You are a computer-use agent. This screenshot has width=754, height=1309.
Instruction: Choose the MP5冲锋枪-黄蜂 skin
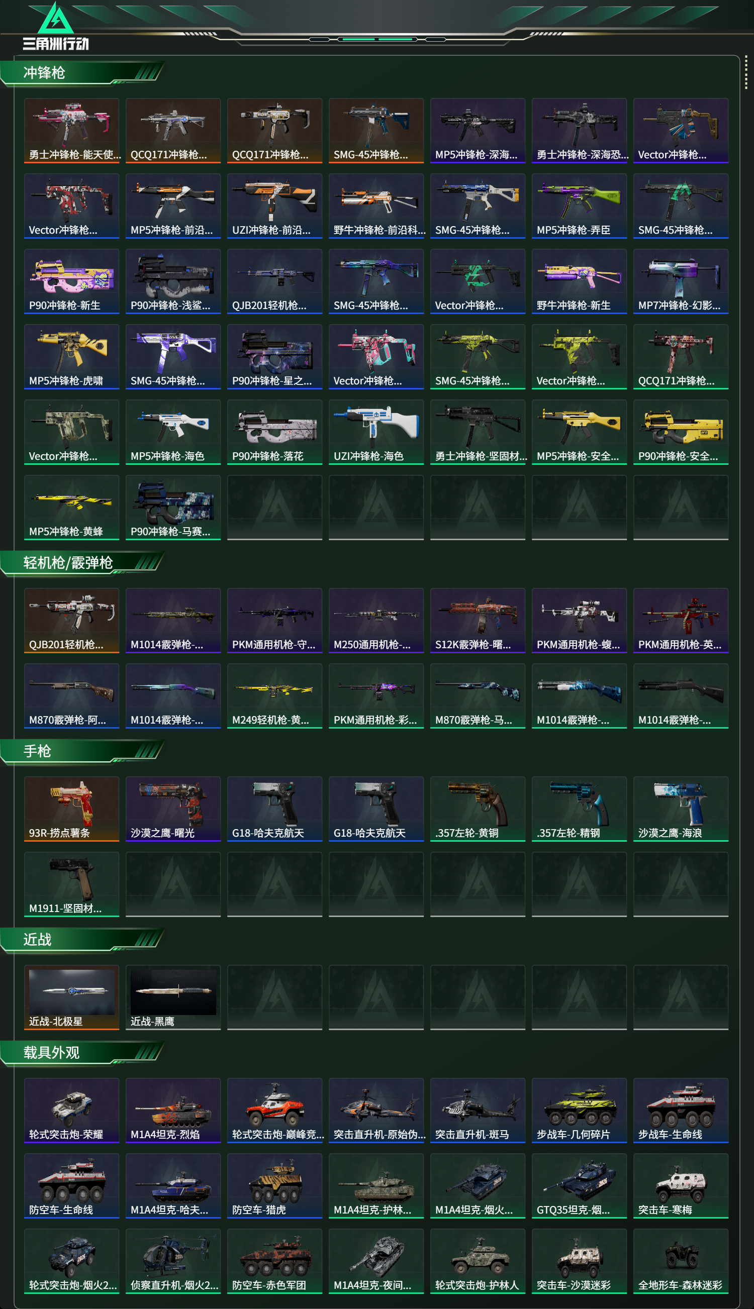(71, 507)
